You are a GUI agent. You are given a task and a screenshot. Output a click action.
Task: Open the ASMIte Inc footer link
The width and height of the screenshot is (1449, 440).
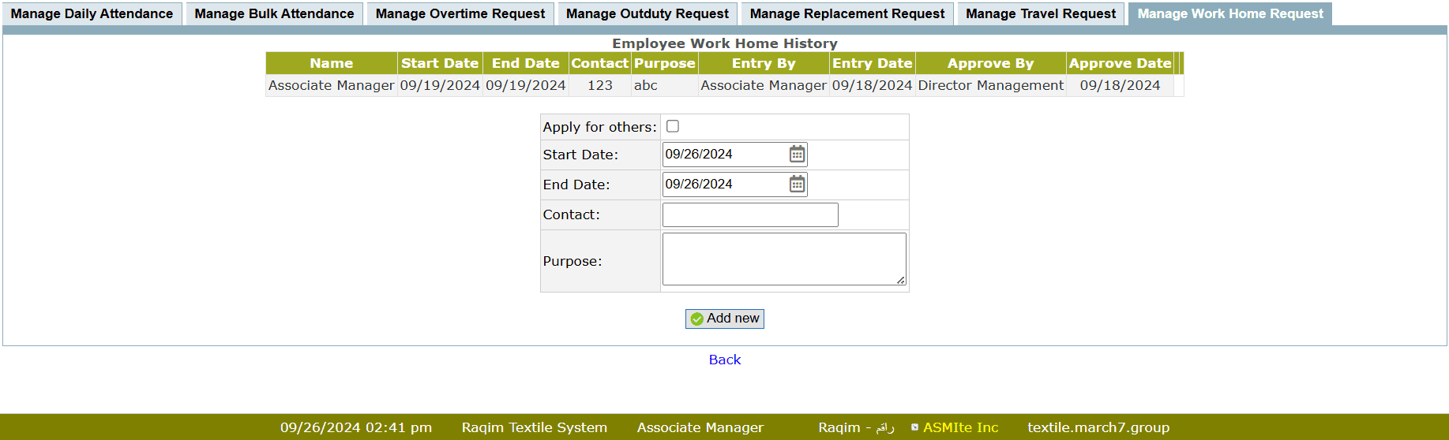(960, 427)
